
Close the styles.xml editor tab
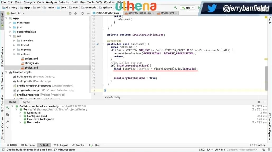(x=176, y=13)
